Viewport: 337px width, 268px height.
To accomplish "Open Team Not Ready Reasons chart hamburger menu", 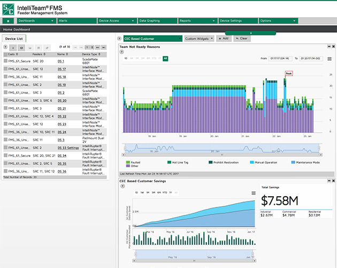I will click(330, 58).
